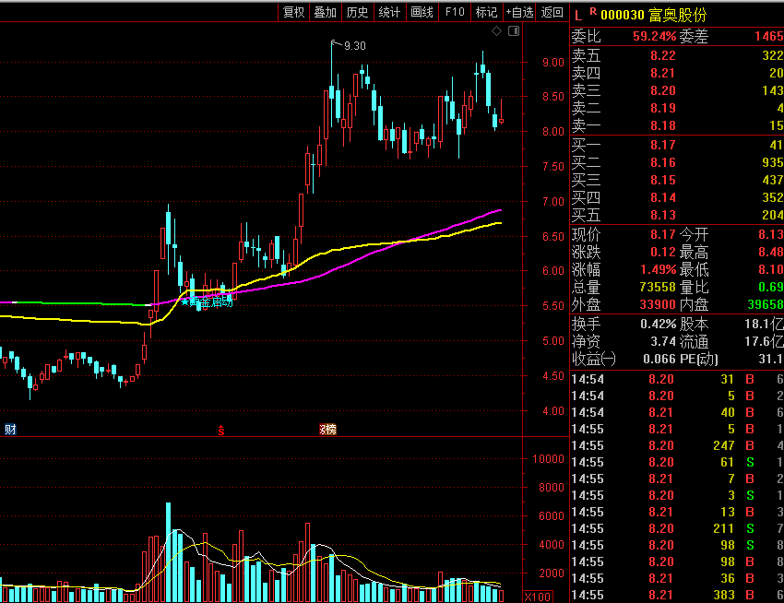Open the F10 company info

click(455, 13)
